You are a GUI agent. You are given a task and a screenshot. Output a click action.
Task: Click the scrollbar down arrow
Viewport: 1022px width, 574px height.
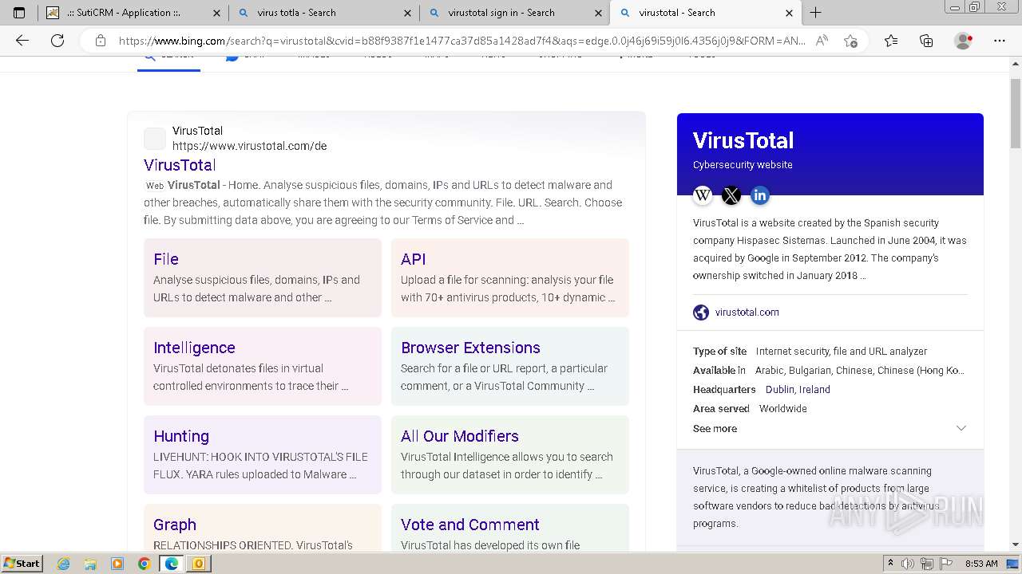[x=1016, y=545]
